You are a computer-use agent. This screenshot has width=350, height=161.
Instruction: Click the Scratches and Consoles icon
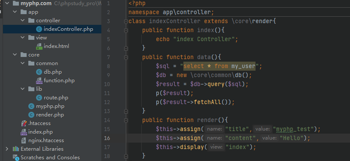[x=16, y=158]
